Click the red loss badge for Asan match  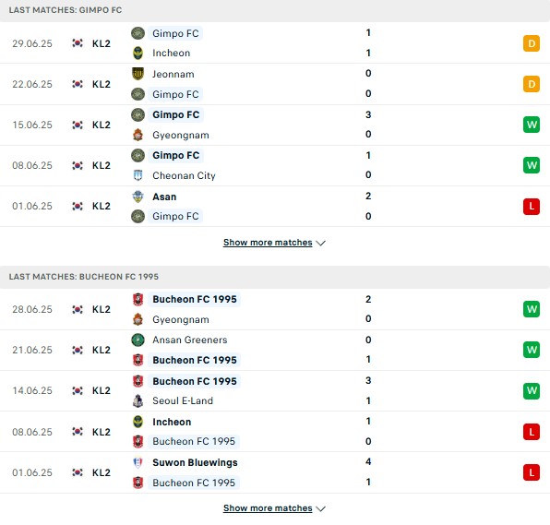[532, 206]
